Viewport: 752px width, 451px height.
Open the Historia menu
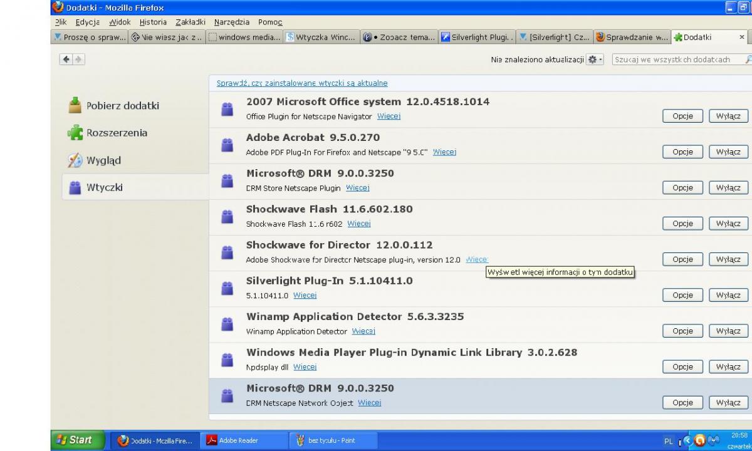pyautogui.click(x=153, y=22)
